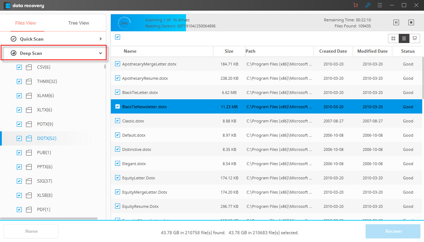
Task: Switch to Tree View tab
Action: tap(79, 23)
